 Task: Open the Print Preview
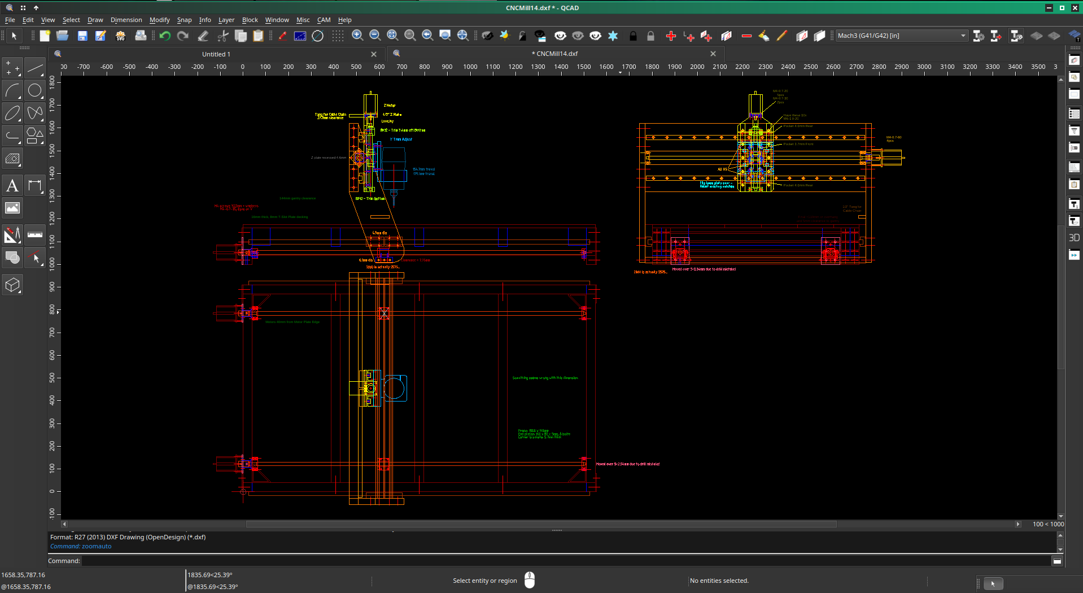point(141,36)
